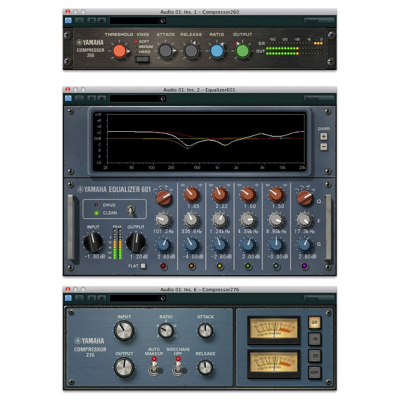Click the zoom plus button on the EQ graph
The height and width of the screenshot is (400, 400).
point(324,137)
